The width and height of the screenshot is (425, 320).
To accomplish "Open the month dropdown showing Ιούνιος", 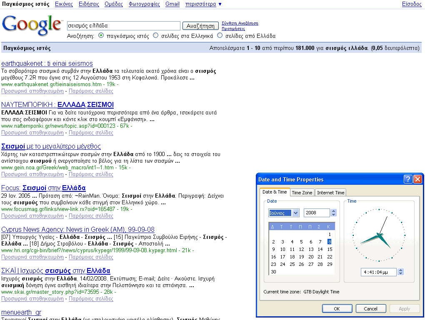I will (x=295, y=213).
